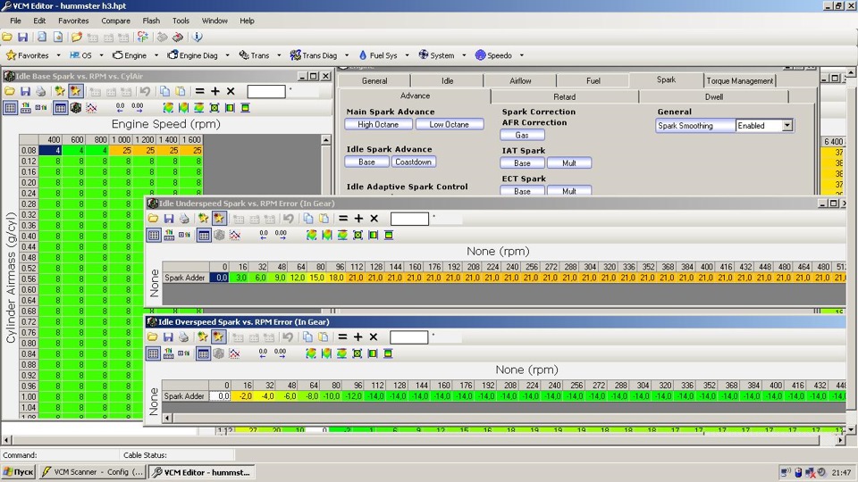The image size is (858, 482).
Task: Click print icon in Idle Overspeed Spark window
Action: [184, 337]
